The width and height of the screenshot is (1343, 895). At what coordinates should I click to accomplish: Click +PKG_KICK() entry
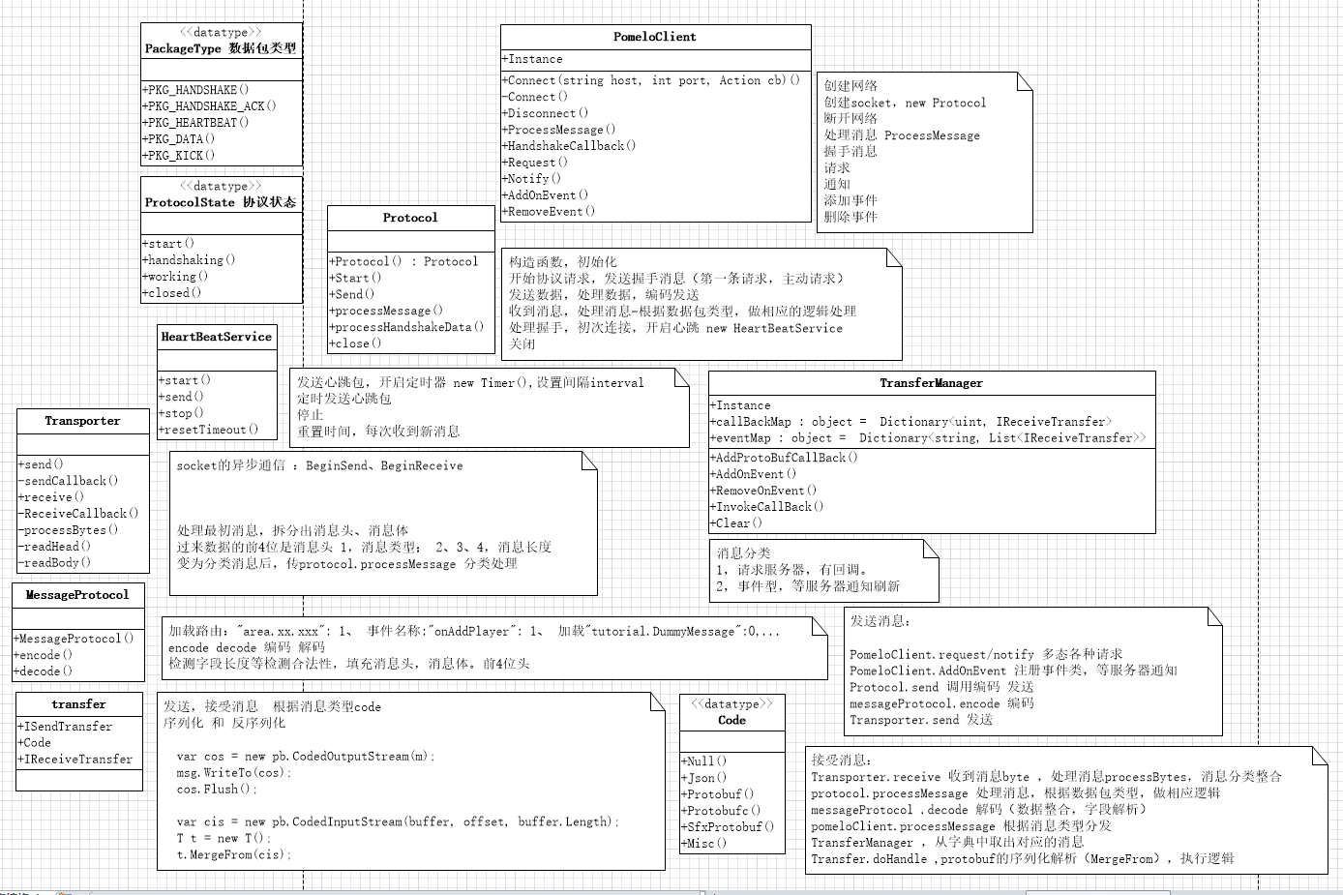pos(179,156)
